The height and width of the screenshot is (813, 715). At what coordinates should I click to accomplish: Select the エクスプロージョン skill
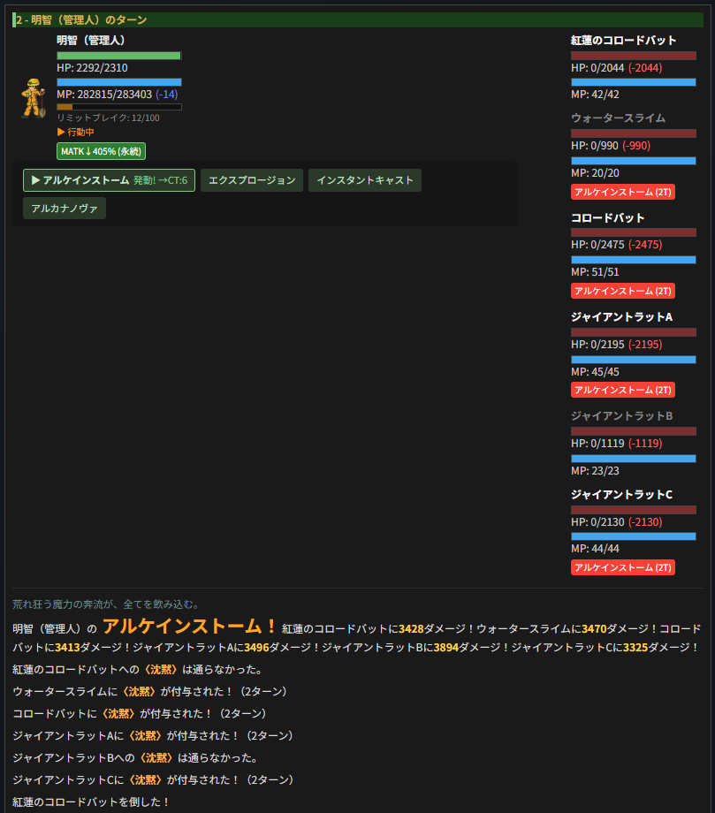tap(252, 180)
